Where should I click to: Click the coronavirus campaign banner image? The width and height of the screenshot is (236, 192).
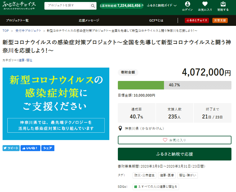[56, 104]
